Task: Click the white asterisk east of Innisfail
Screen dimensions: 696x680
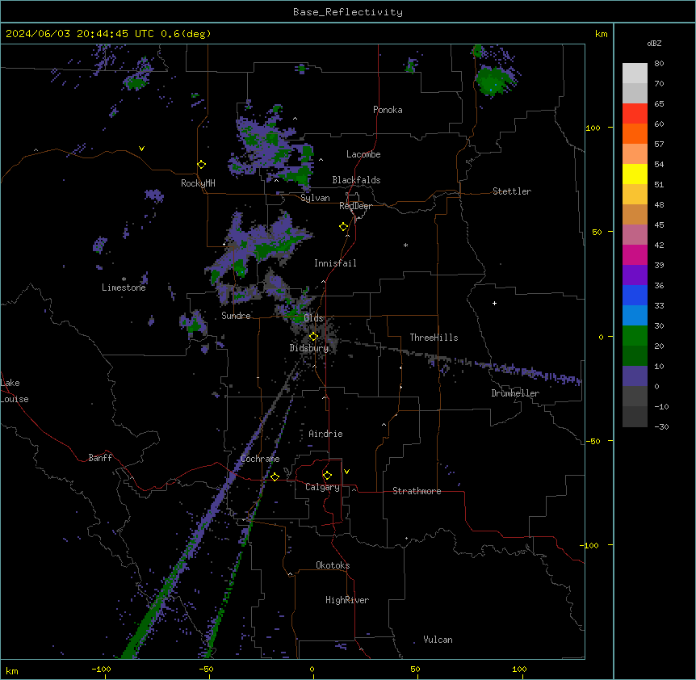Action: [405, 245]
